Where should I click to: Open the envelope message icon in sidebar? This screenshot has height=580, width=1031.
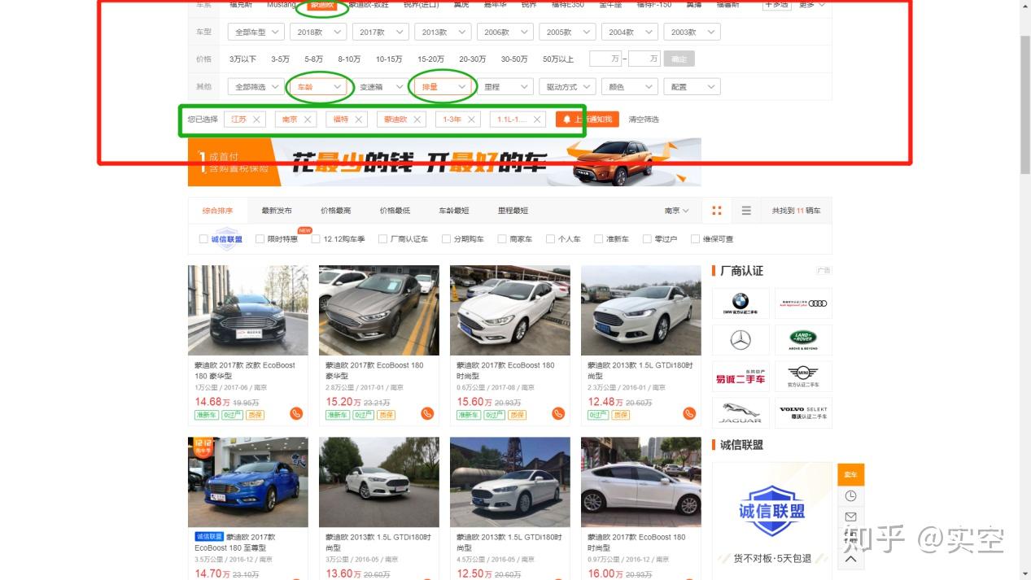850,517
